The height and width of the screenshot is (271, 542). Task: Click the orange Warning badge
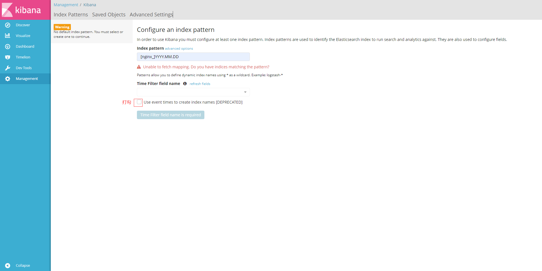(62, 27)
